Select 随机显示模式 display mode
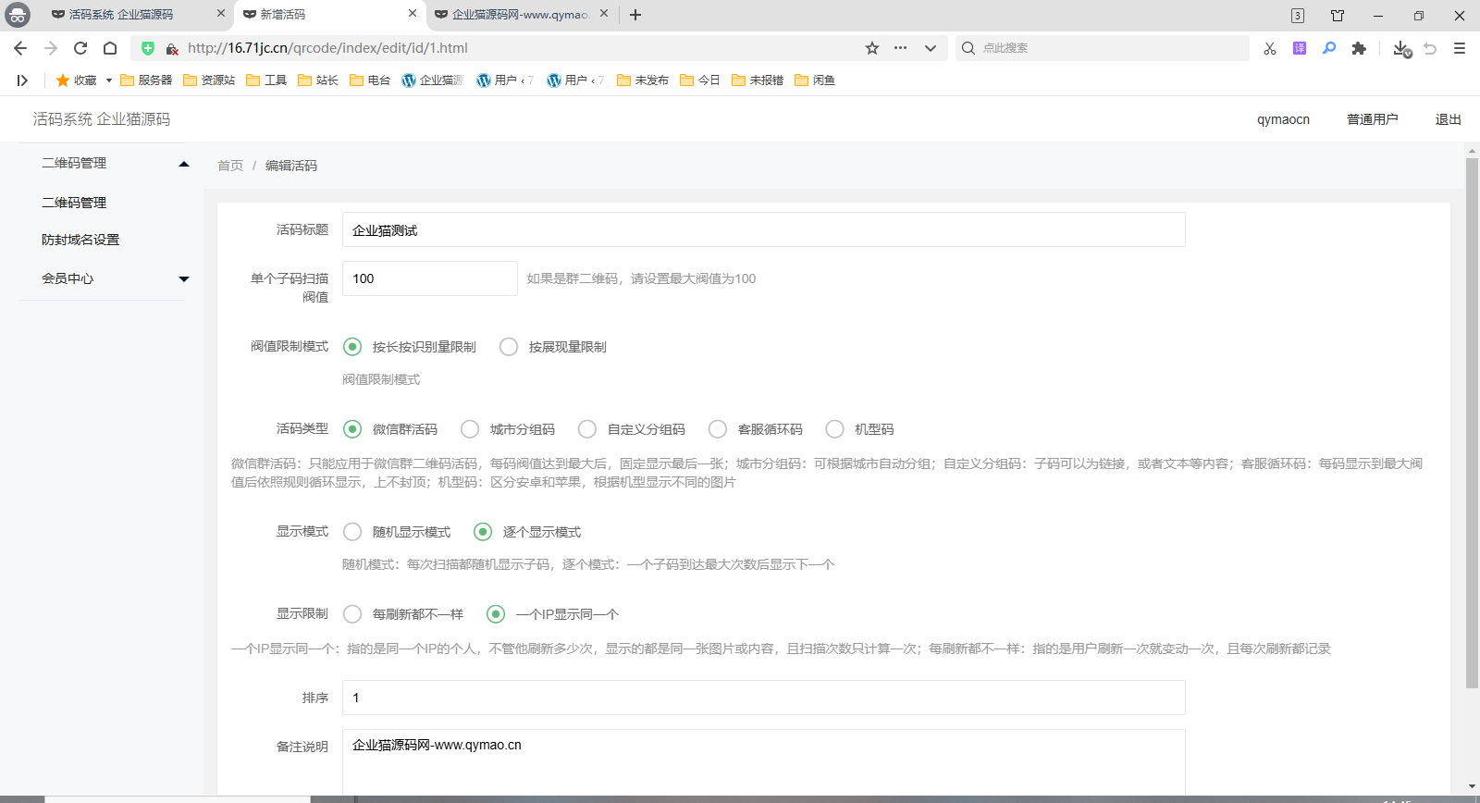 [352, 532]
